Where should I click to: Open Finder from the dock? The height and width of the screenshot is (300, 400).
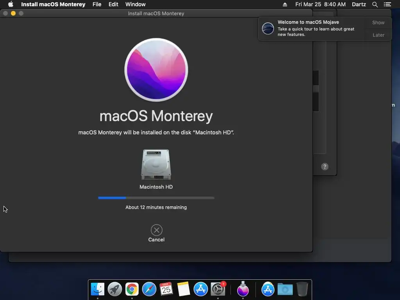[98, 289]
